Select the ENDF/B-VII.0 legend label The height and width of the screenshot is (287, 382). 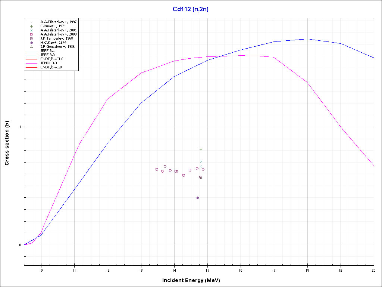pyautogui.click(x=52, y=59)
